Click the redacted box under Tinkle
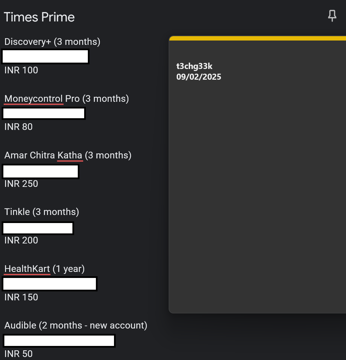The image size is (346, 360). click(38, 228)
